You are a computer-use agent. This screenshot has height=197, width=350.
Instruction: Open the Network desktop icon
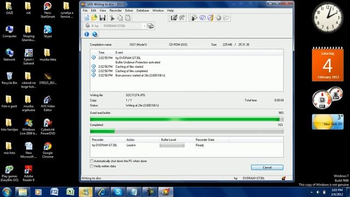click(x=9, y=55)
